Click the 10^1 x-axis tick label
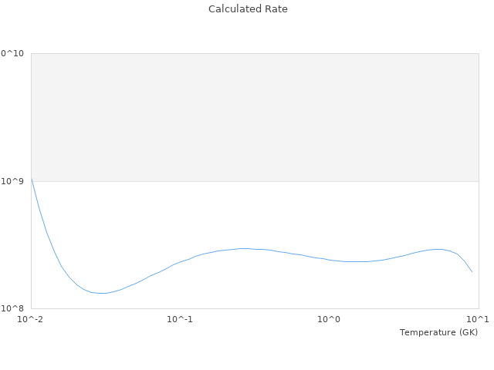This screenshot has height=370, width=494. tap(478, 319)
